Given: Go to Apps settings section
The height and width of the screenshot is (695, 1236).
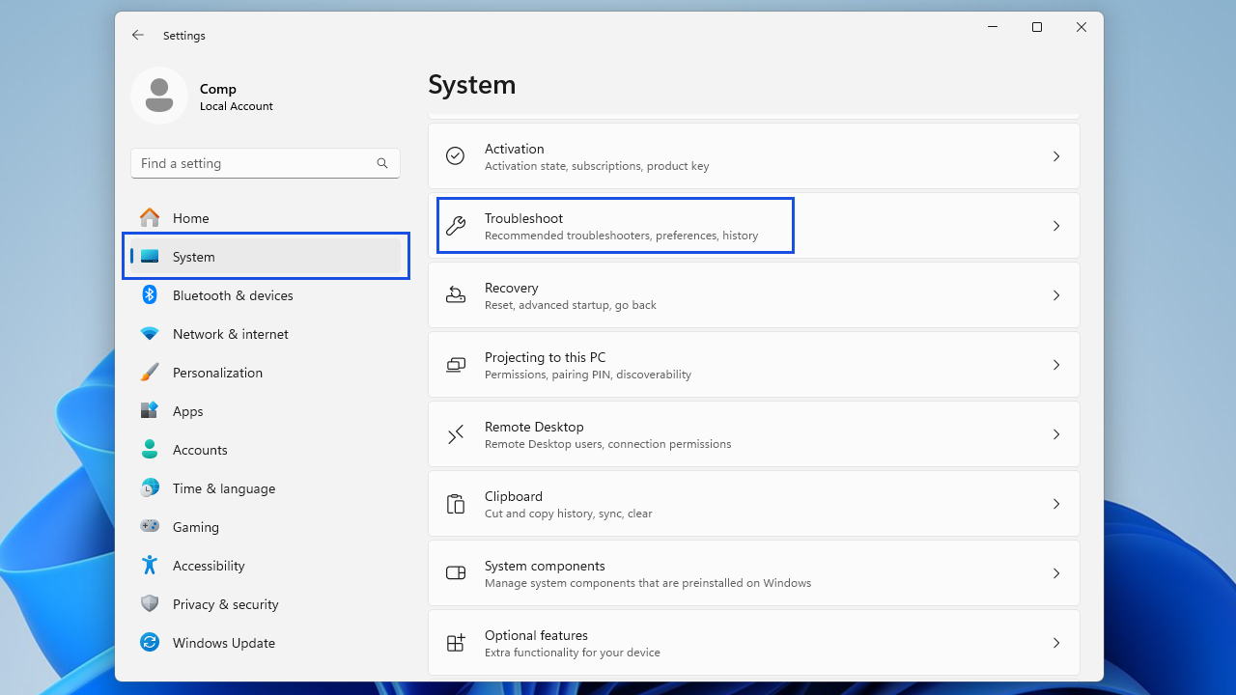Looking at the screenshot, I should point(187,411).
